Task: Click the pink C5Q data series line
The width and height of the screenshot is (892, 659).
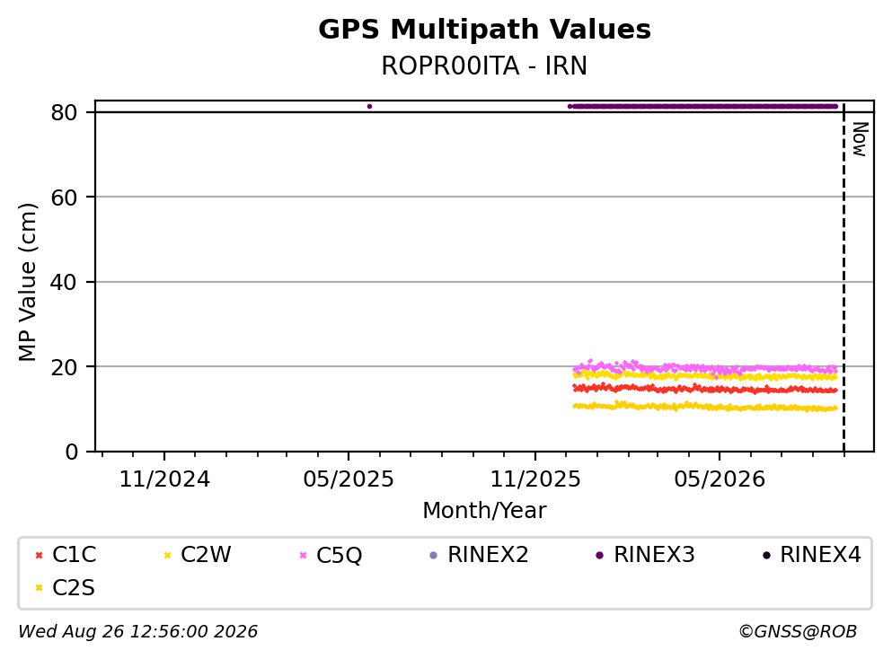Action: tap(705, 369)
